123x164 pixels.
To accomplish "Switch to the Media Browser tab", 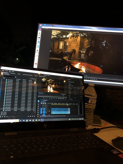I will click(x=13, y=74).
